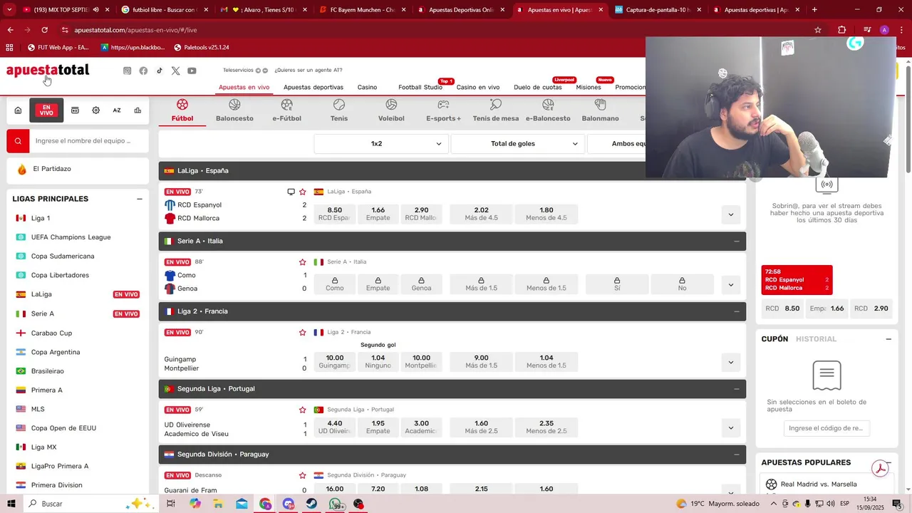Open the Fútbol sport icon
Screen dimensions: 912x513
point(182,110)
